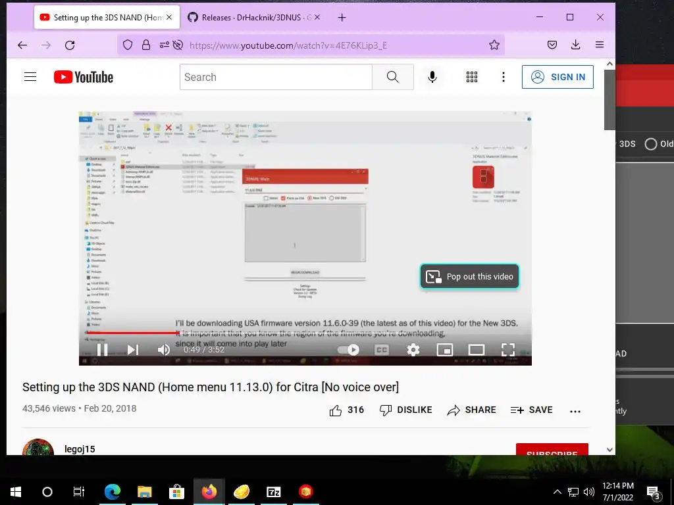This screenshot has width=674, height=505.
Task: Toggle the autoplay switch in player
Action: click(349, 350)
